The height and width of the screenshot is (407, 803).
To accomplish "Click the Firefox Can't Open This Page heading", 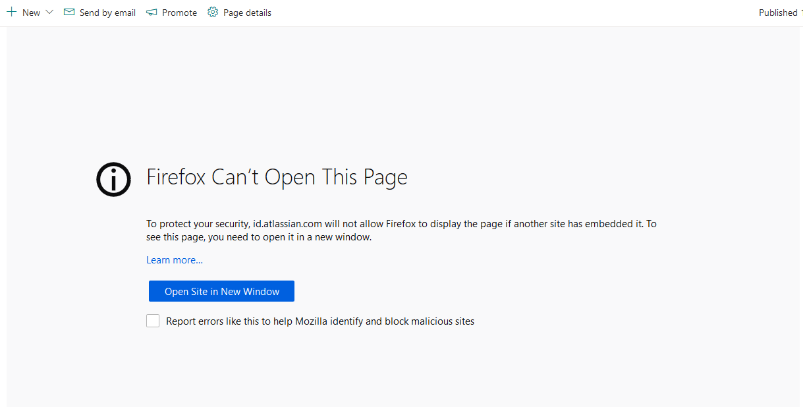I will [x=277, y=177].
